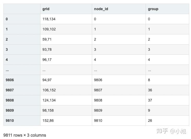Viewport: 191px width, 139px height.
Task: Select group value 36
Action: tap(150, 90)
